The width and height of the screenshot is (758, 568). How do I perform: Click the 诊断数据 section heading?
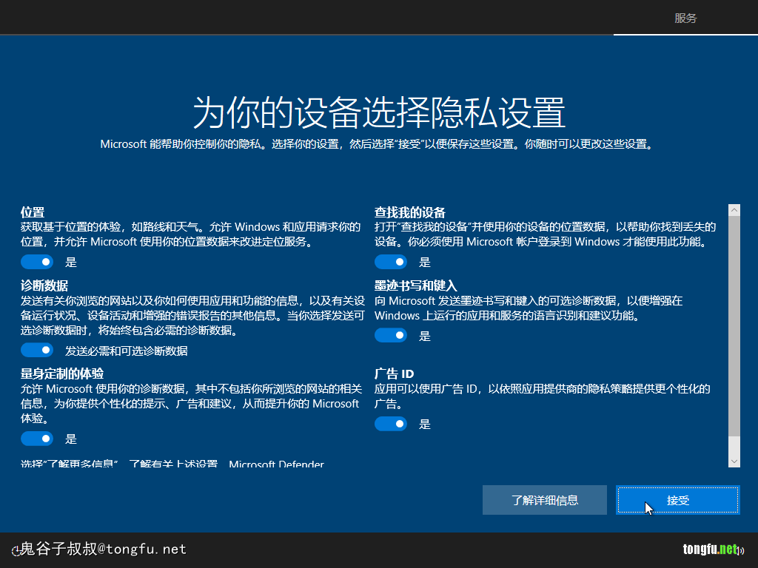point(44,285)
